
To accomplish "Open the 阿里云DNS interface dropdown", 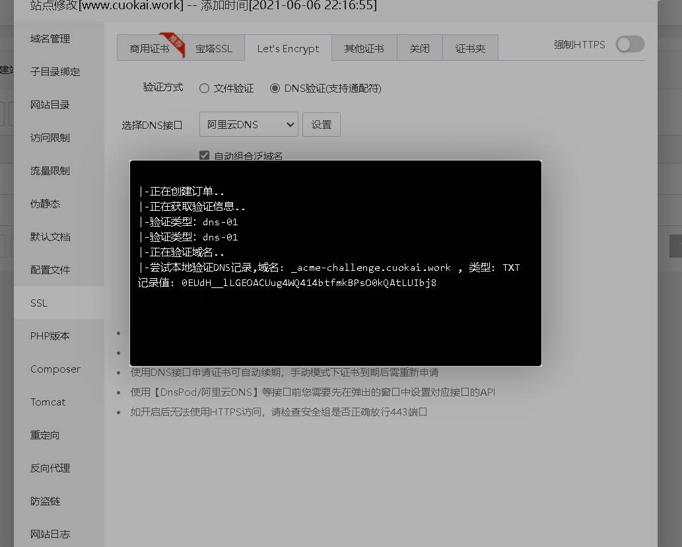I will pyautogui.click(x=248, y=124).
